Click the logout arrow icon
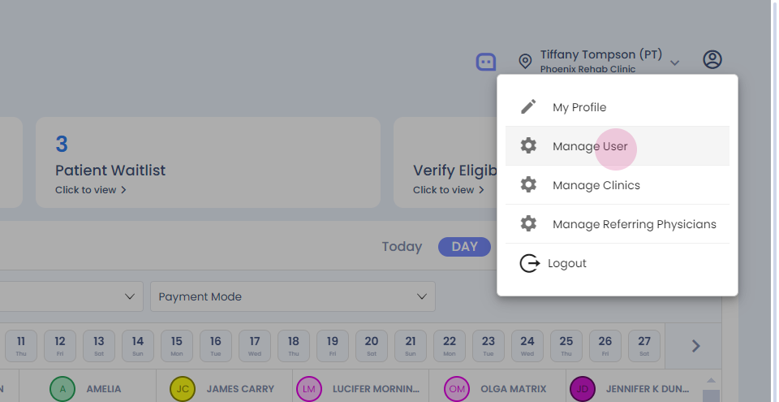Screen dimensions: 779x402 [530, 263]
